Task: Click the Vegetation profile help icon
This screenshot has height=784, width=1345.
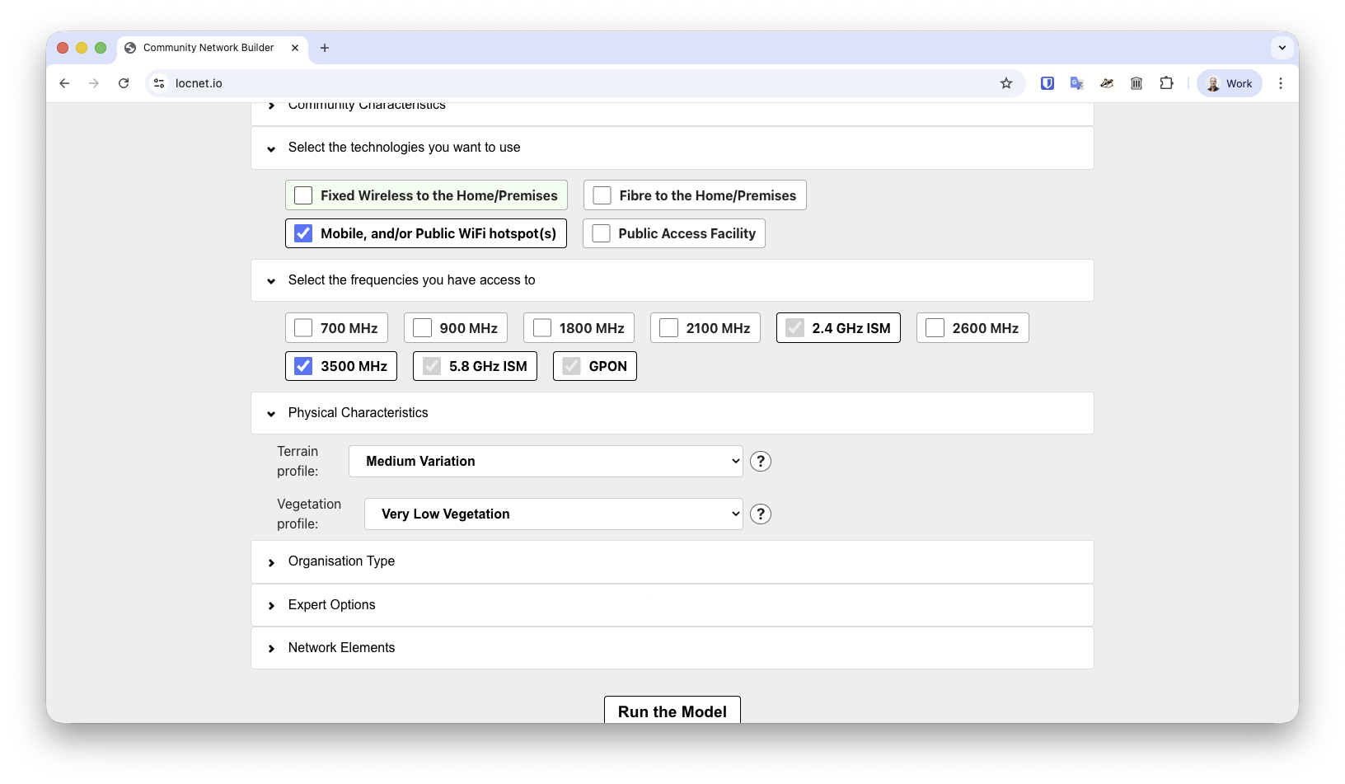Action: point(761,514)
